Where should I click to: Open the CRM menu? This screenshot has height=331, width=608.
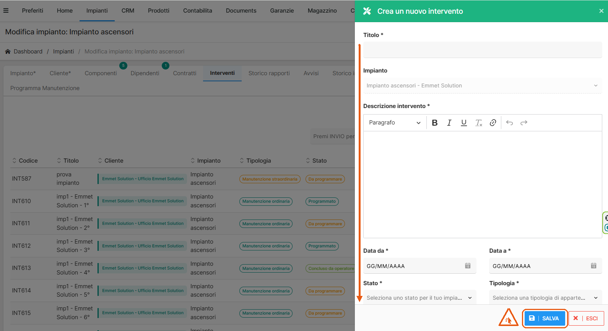(x=128, y=11)
